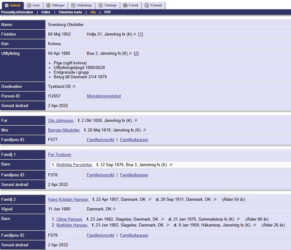Image resolution: width=291 pixels, height=250 pixels.
Task: Click the magnifier icon next to Vigsel place Danmark
Action: (x=114, y=209)
